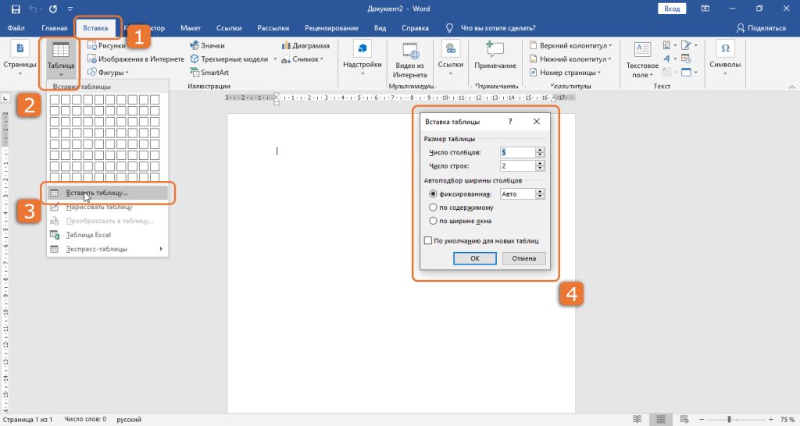The width and height of the screenshot is (800, 426).
Task: Open the ribbon display options icon
Action: (x=705, y=9)
